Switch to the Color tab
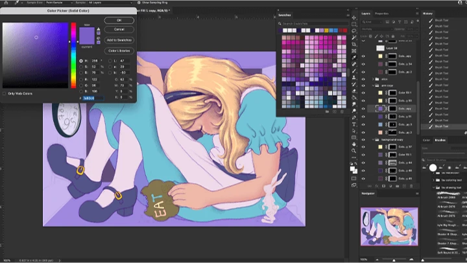467x263 pixels. click(x=426, y=140)
